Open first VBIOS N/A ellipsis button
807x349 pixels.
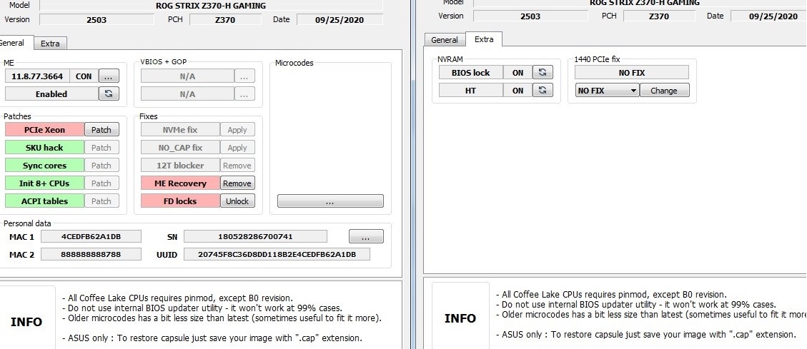[244, 76]
